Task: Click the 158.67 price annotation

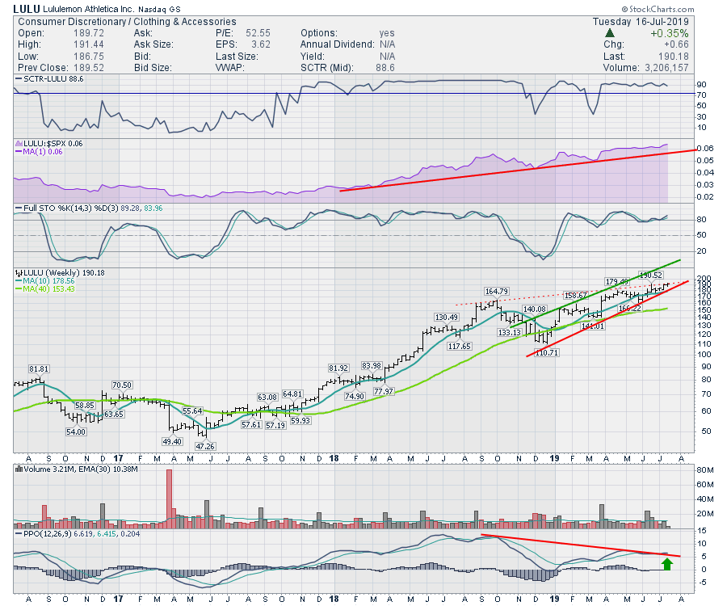Action: pos(575,296)
